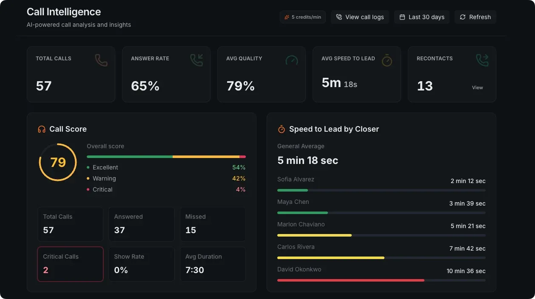Click the circular arrows icon in Refresh

[463, 17]
